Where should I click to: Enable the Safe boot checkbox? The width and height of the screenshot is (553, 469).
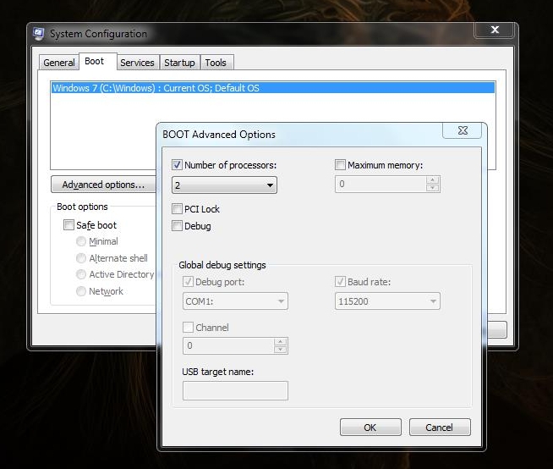pos(68,224)
